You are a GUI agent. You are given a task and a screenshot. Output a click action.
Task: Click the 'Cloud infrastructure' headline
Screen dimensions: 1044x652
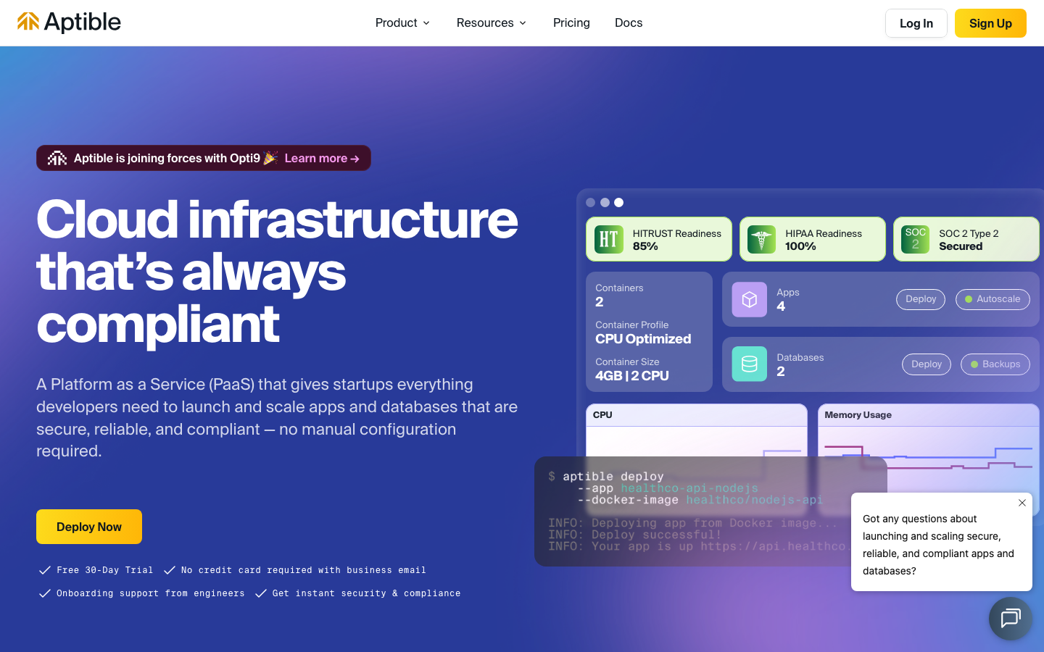[x=277, y=220]
